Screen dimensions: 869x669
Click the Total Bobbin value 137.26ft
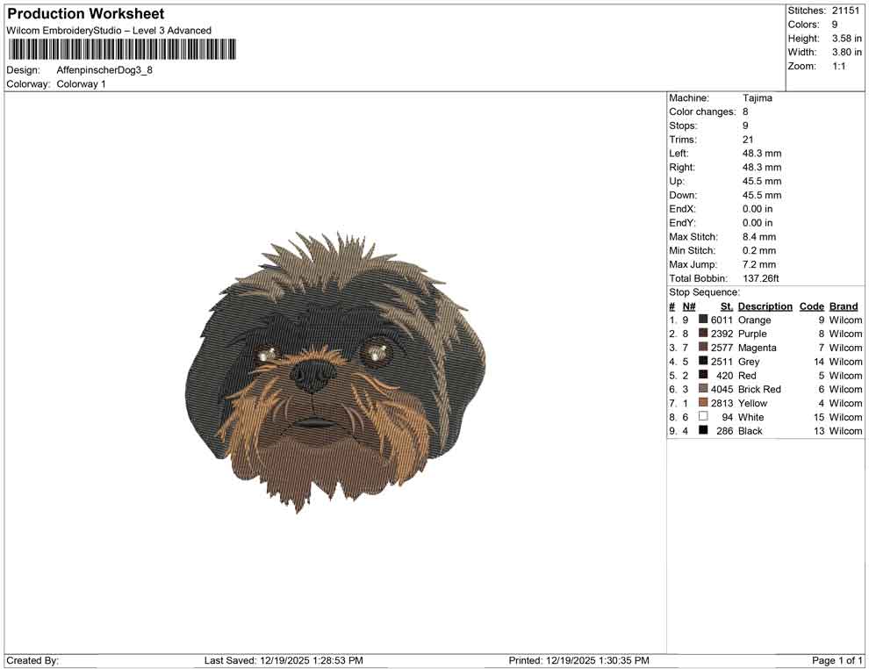click(764, 277)
